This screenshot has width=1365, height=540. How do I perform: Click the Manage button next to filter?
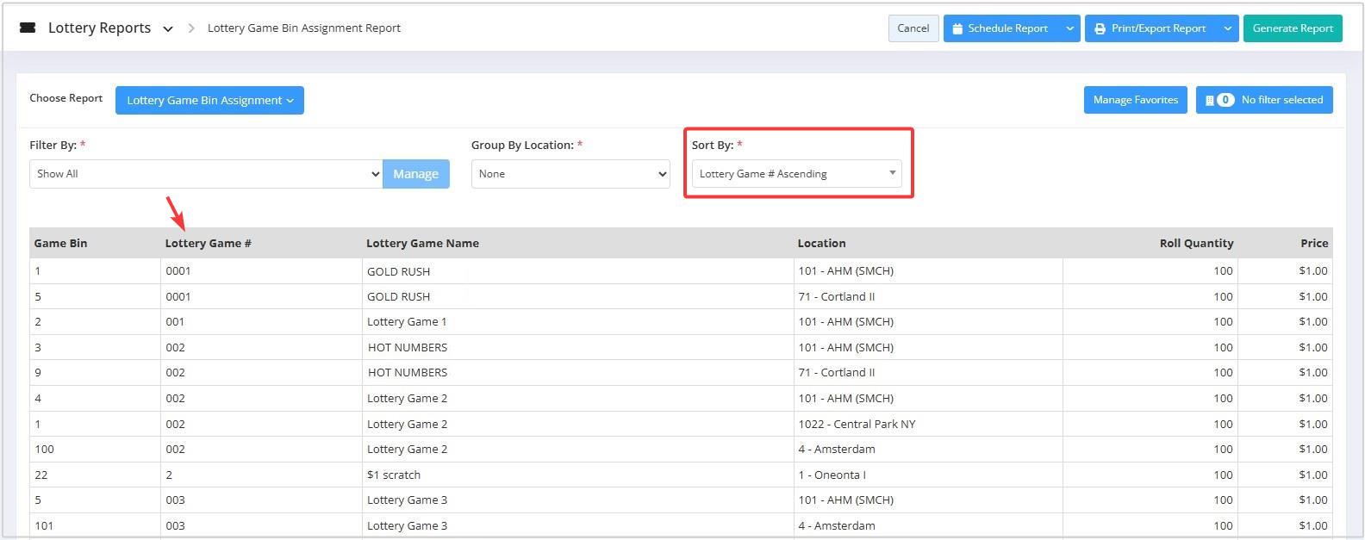pyautogui.click(x=416, y=174)
